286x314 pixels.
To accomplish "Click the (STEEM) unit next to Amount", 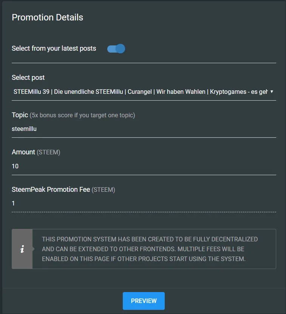I will click(x=48, y=152).
